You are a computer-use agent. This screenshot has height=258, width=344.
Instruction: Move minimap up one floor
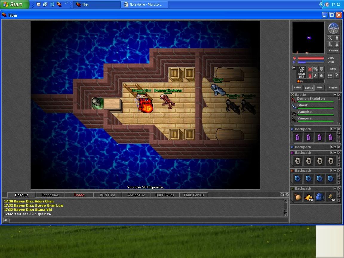pyautogui.click(x=337, y=38)
